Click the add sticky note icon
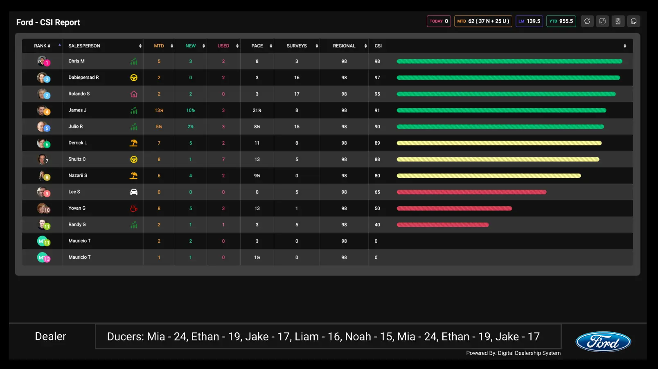 tap(633, 21)
